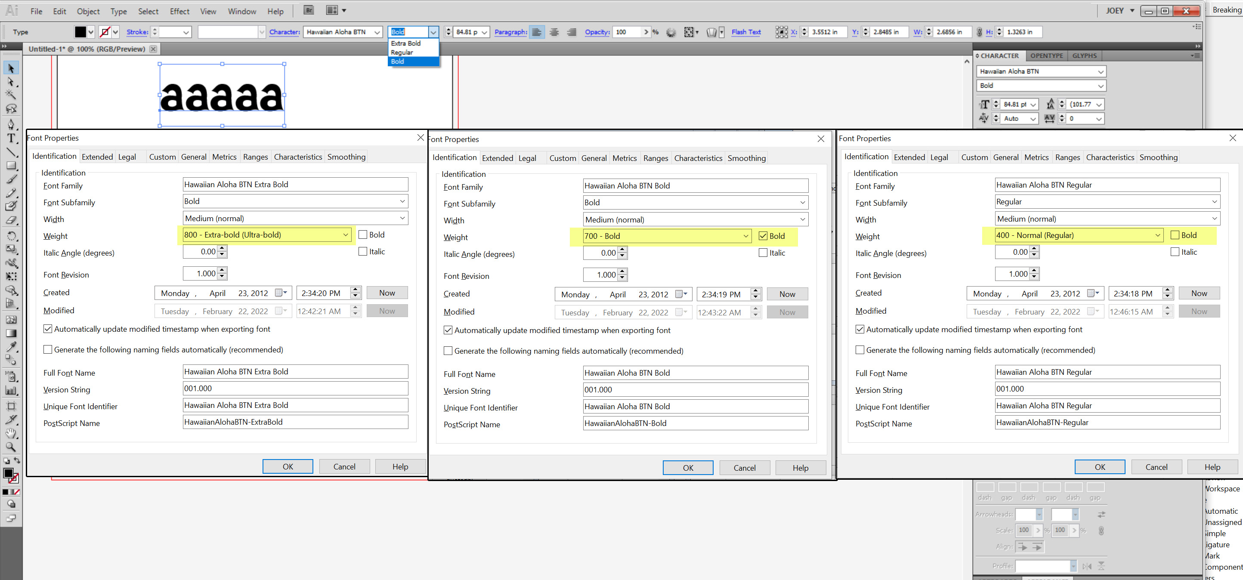Click the black fill color swatch in control bar
The image size is (1243, 580).
click(80, 32)
